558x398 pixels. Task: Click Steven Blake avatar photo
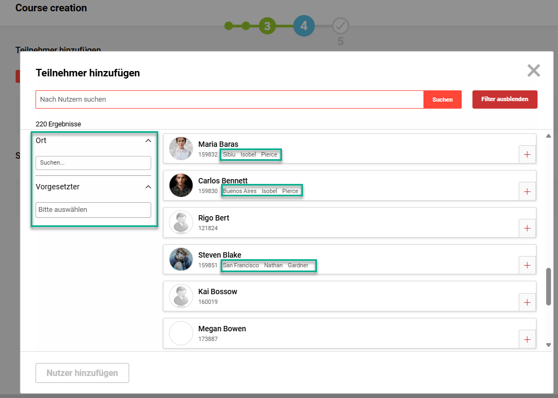click(x=181, y=259)
